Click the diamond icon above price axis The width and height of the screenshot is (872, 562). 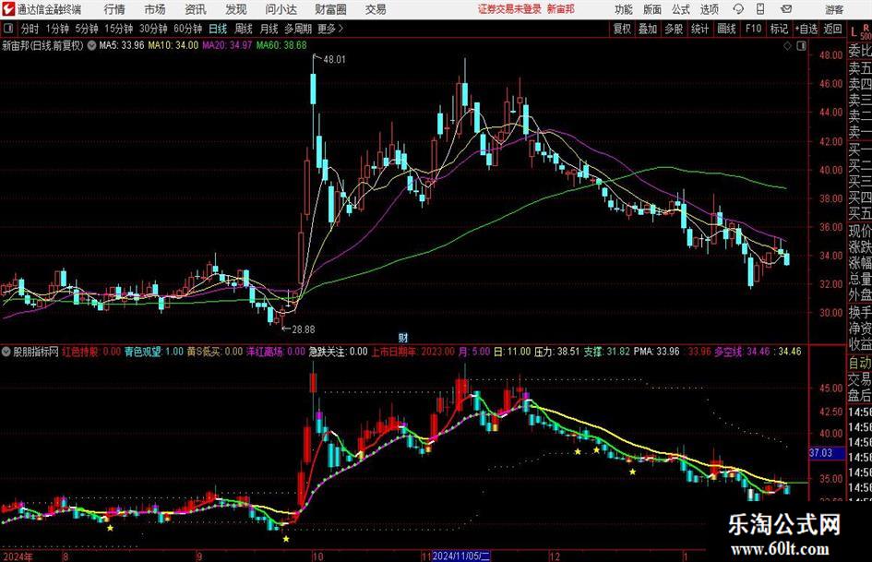[x=787, y=46]
